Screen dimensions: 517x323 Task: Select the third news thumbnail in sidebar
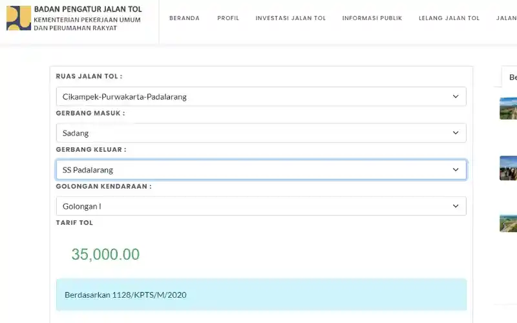point(508,223)
